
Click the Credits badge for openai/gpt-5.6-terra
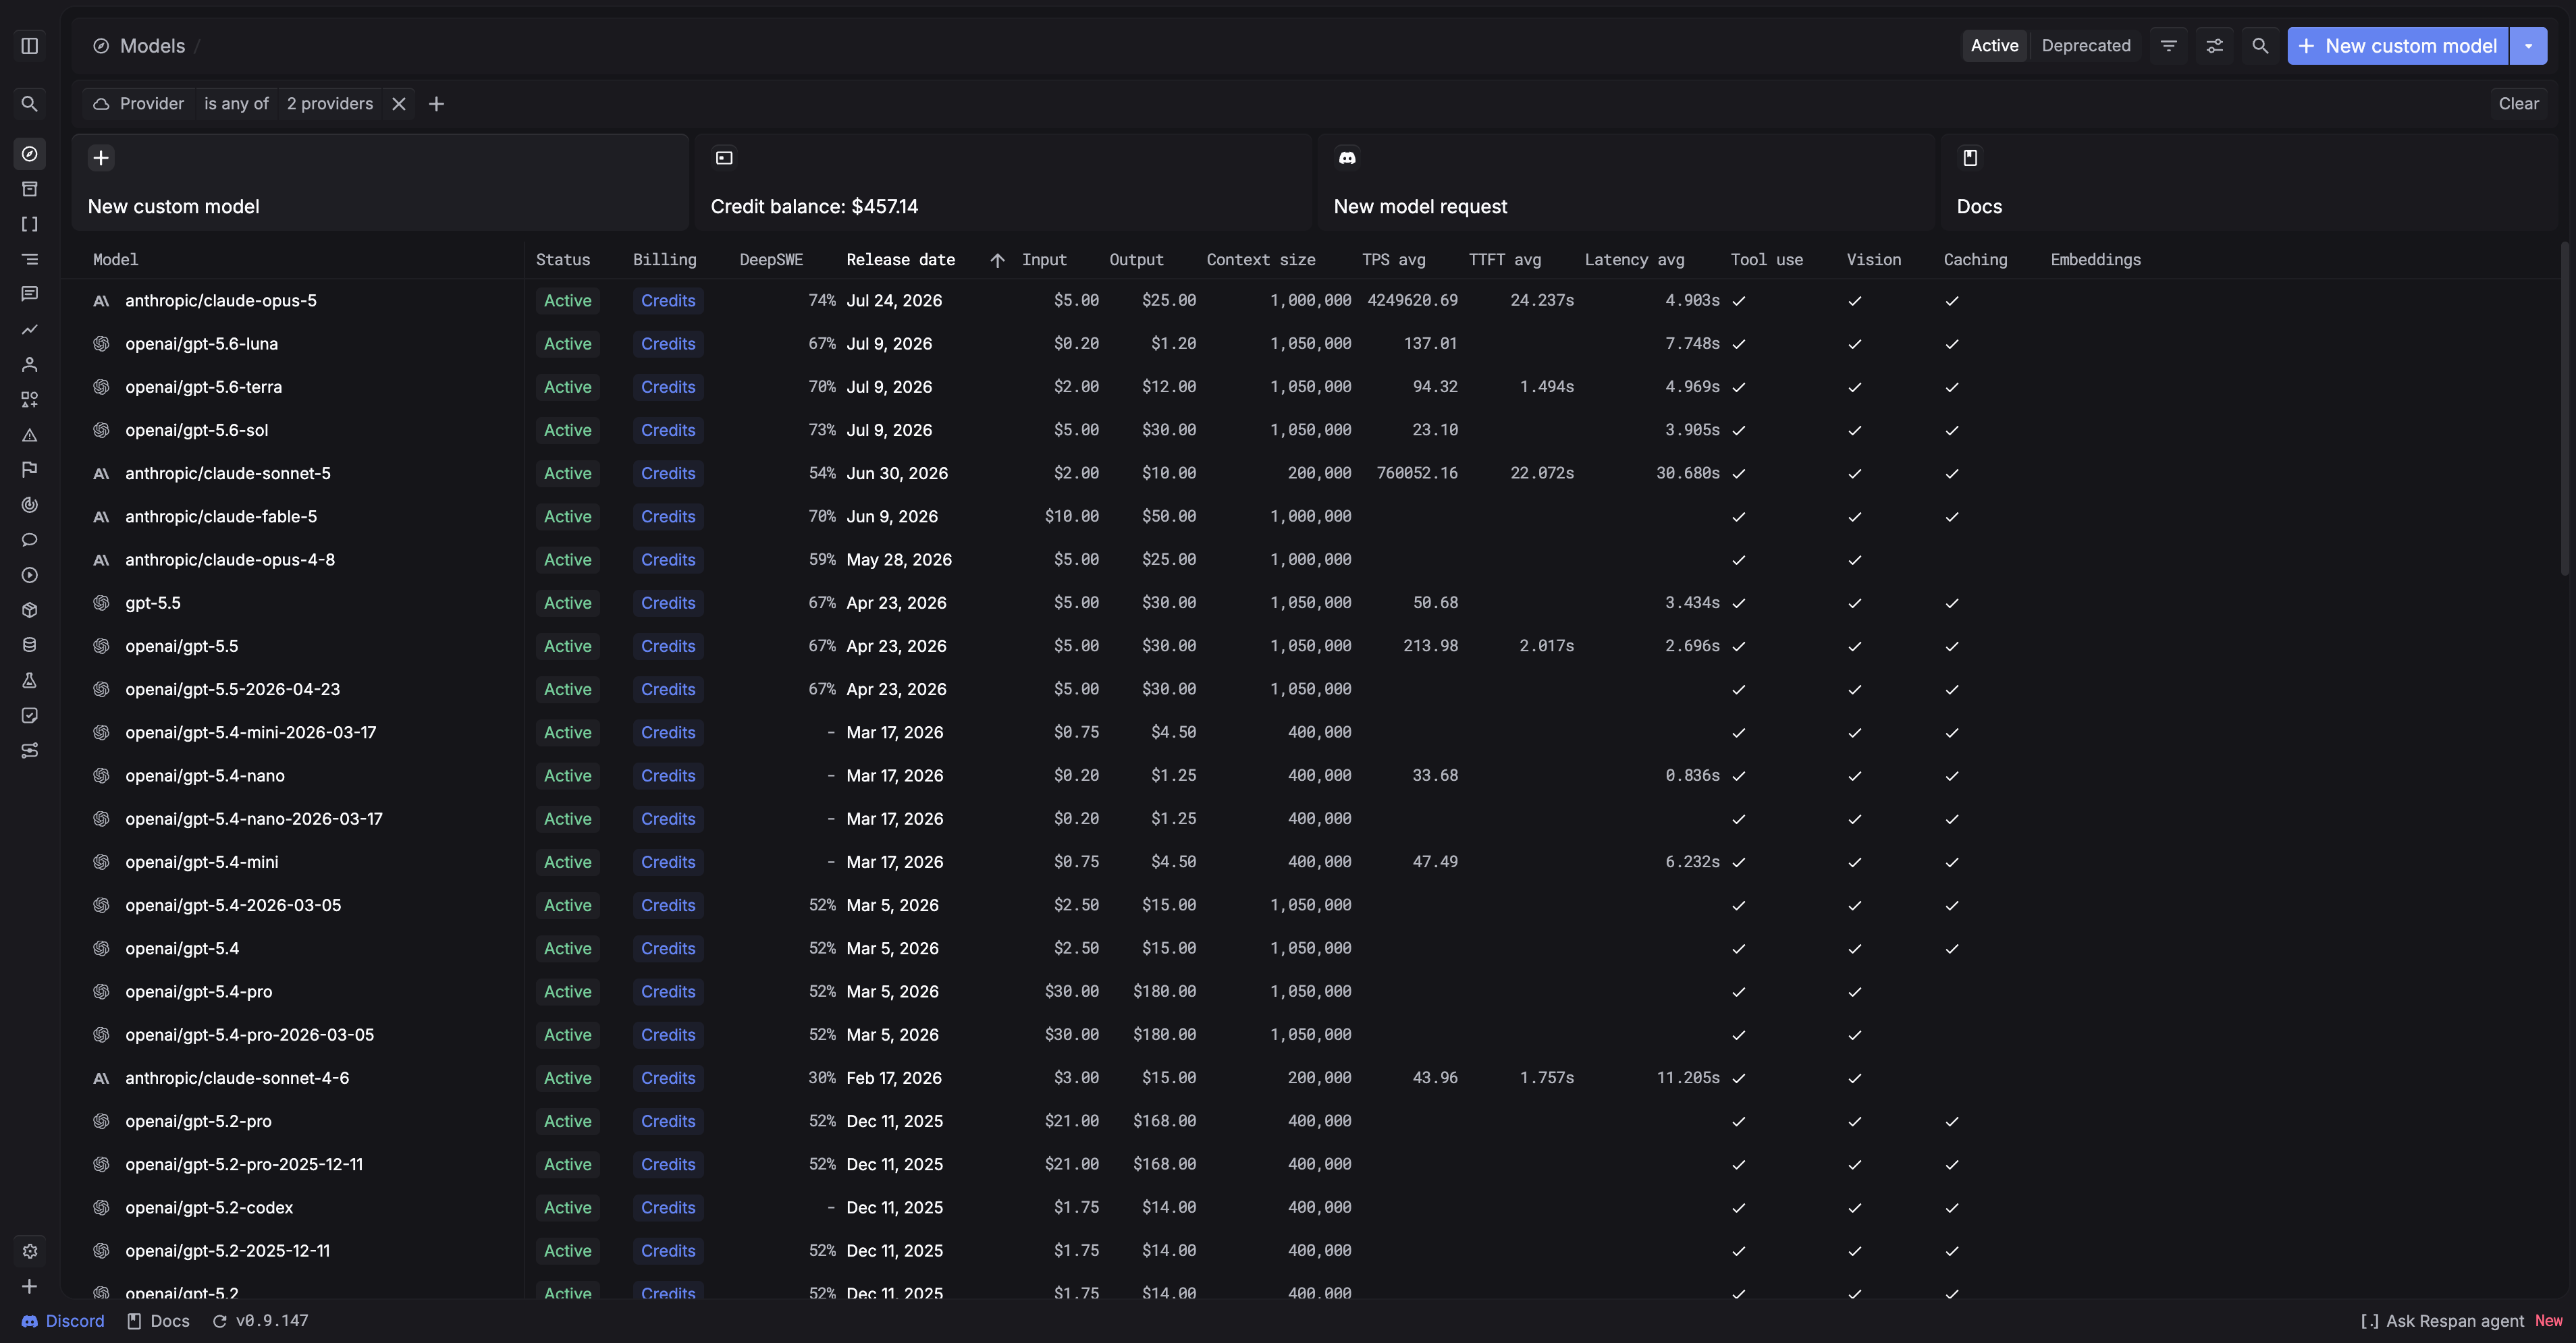pos(668,387)
